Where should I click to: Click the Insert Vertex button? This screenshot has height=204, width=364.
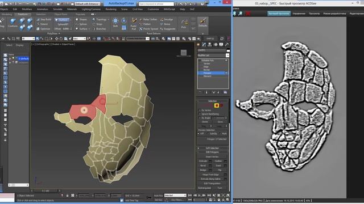[x=212, y=156]
